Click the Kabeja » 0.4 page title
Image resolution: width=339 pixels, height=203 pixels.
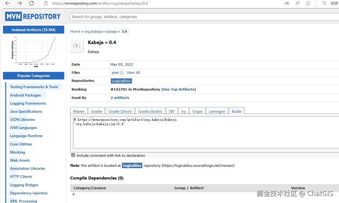[x=102, y=42]
